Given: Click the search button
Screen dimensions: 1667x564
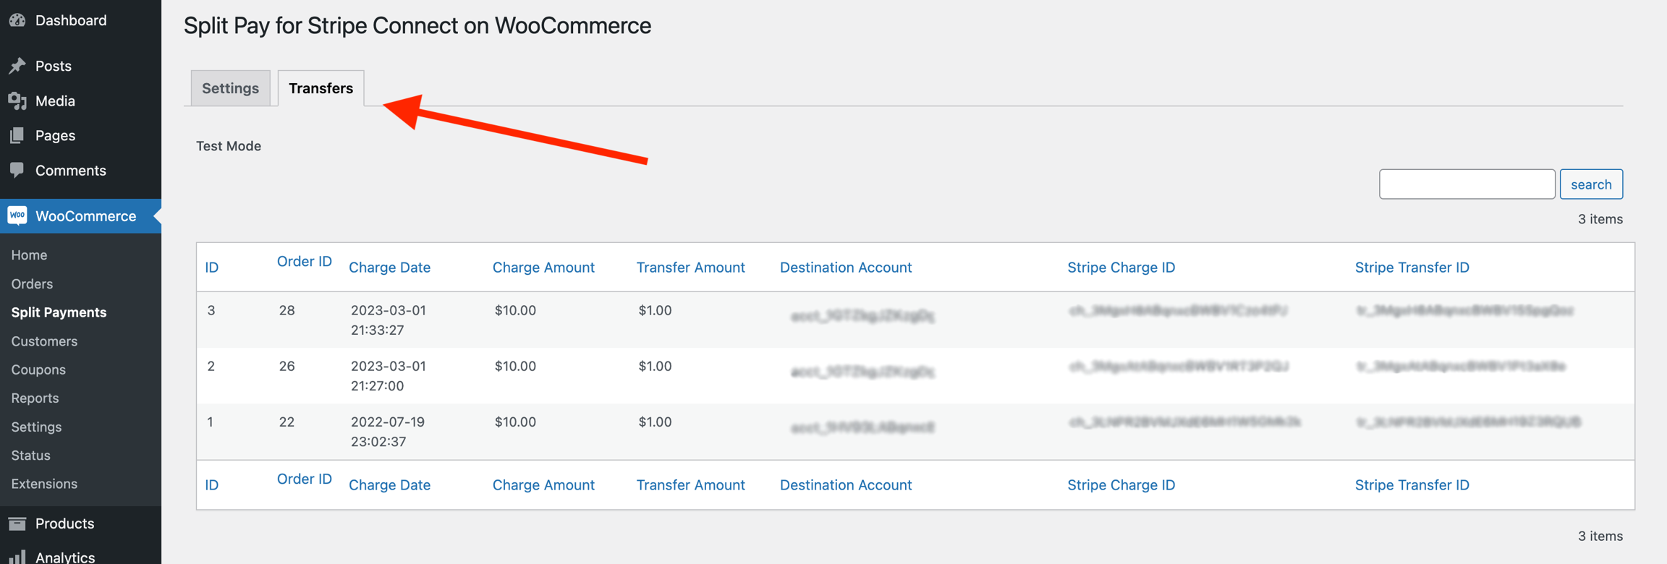Looking at the screenshot, I should pyautogui.click(x=1591, y=184).
